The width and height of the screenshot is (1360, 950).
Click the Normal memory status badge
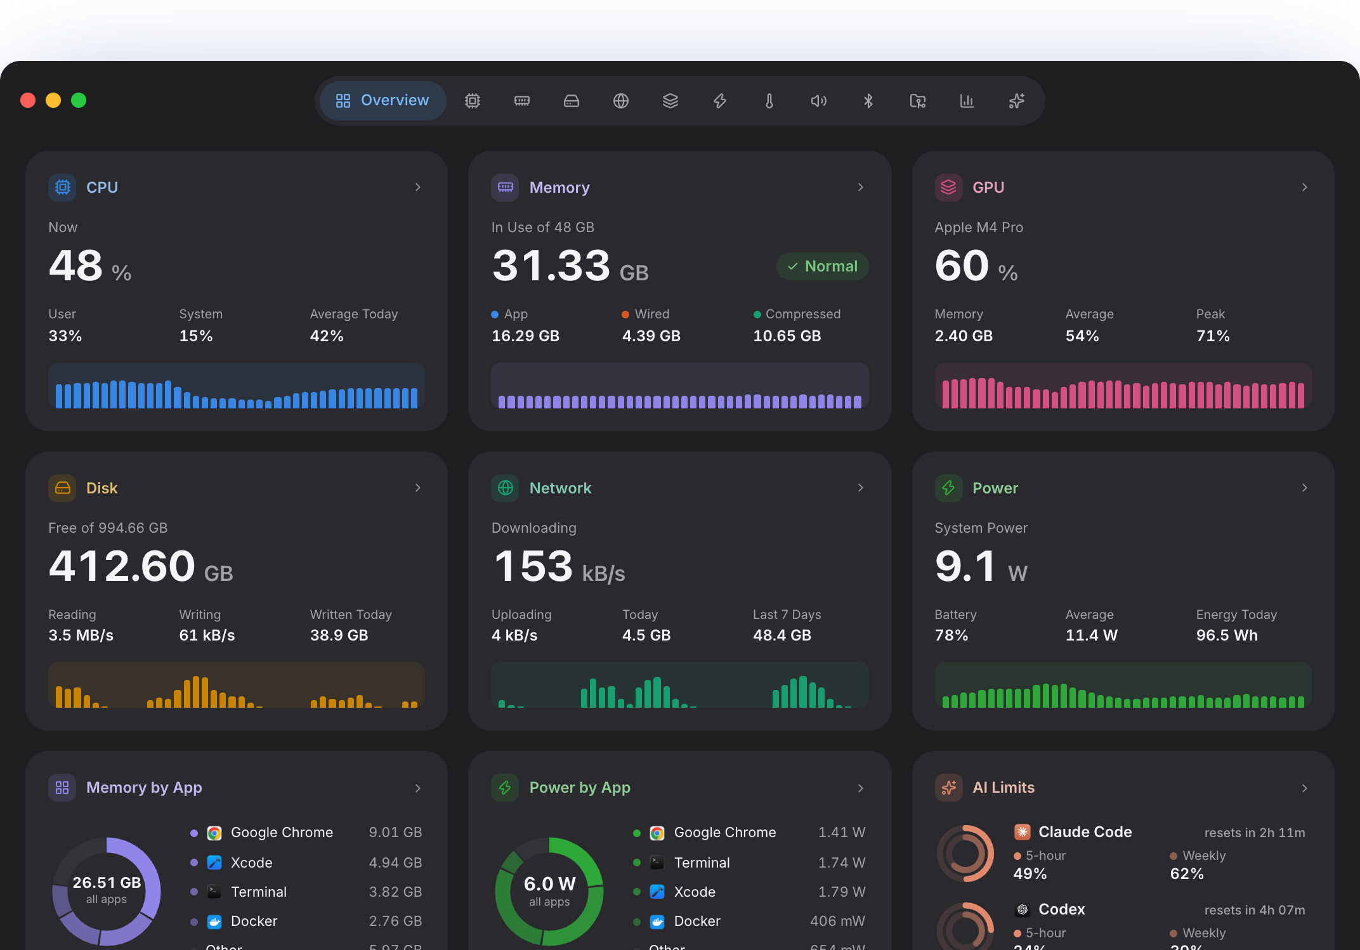point(822,266)
